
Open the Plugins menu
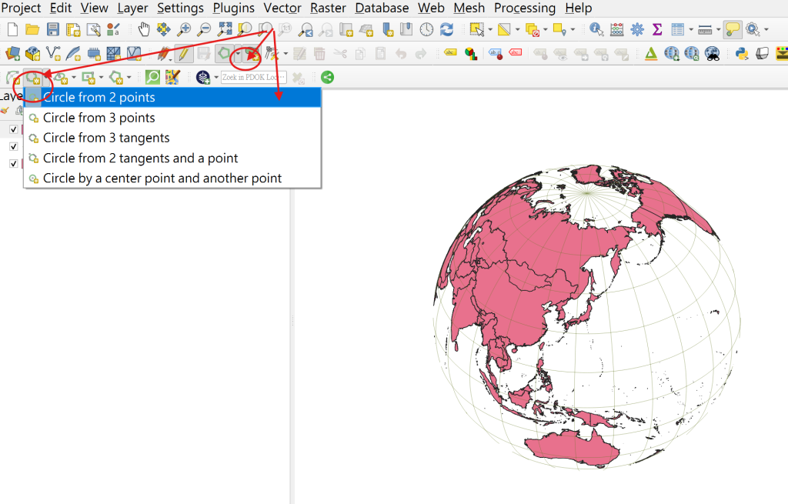pos(234,8)
